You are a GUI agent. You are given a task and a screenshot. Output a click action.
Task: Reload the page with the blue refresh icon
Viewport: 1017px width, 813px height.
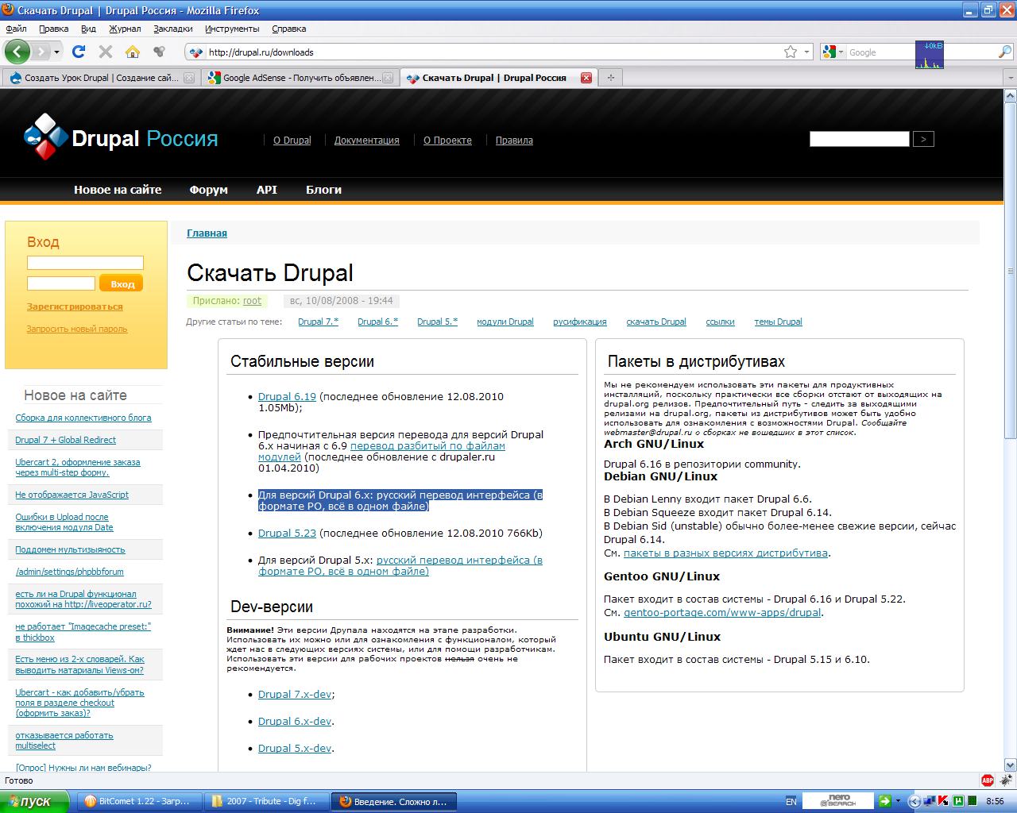point(79,52)
